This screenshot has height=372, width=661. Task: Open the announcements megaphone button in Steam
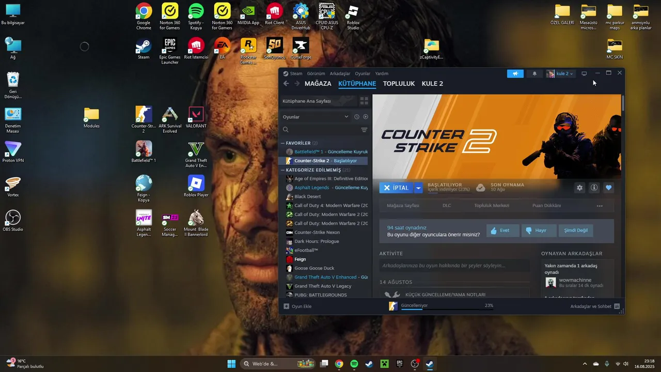[x=515, y=73]
